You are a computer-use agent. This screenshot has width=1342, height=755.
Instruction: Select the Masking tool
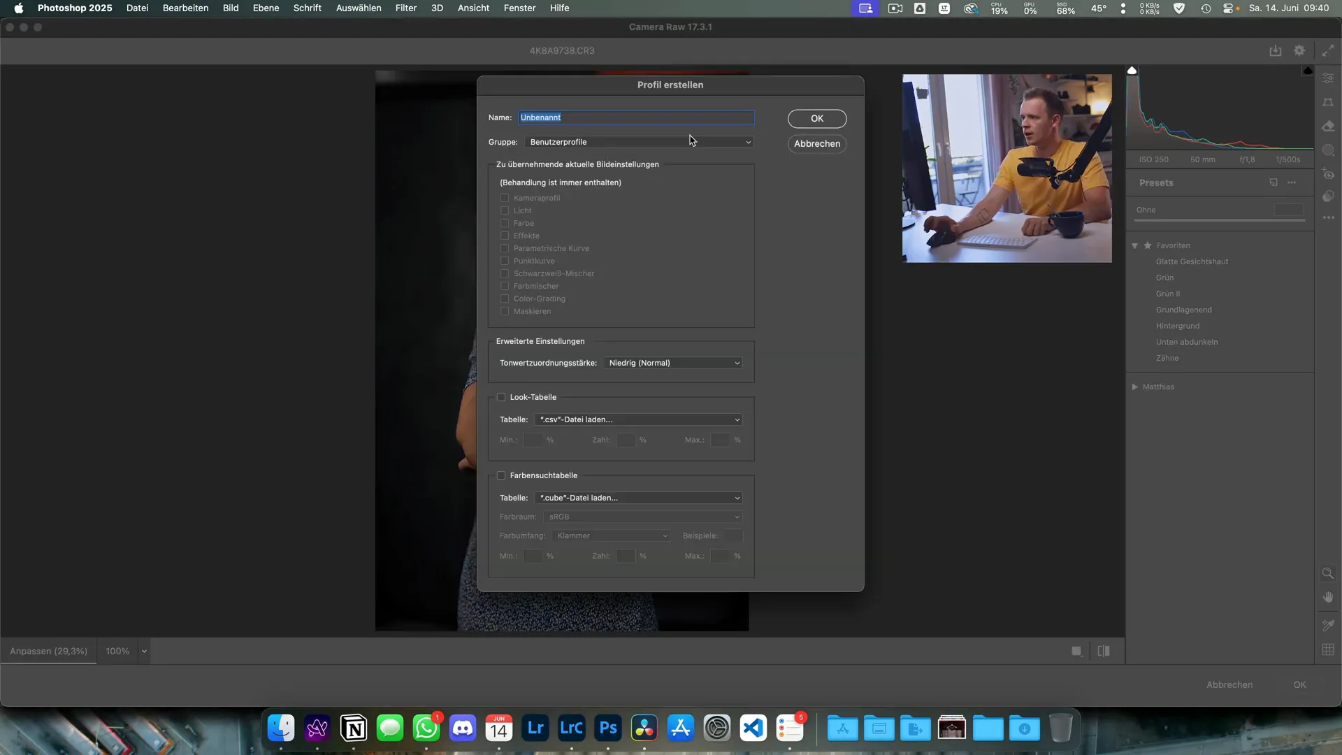click(x=1329, y=150)
